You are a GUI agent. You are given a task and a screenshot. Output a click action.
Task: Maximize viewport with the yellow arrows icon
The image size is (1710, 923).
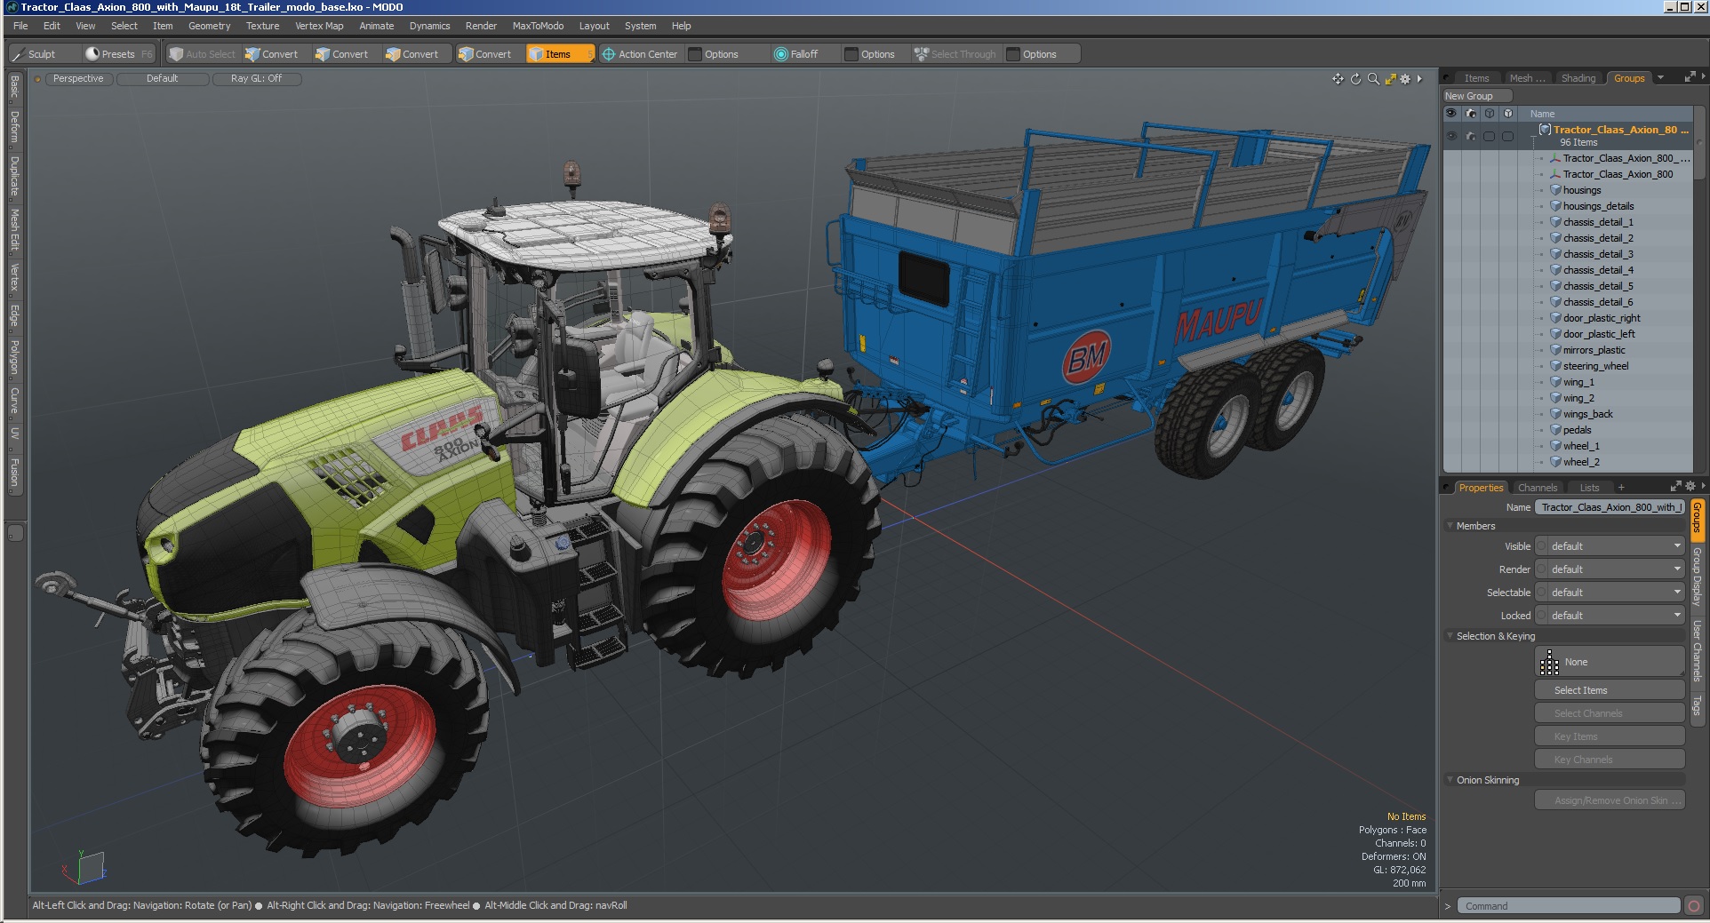(1390, 79)
